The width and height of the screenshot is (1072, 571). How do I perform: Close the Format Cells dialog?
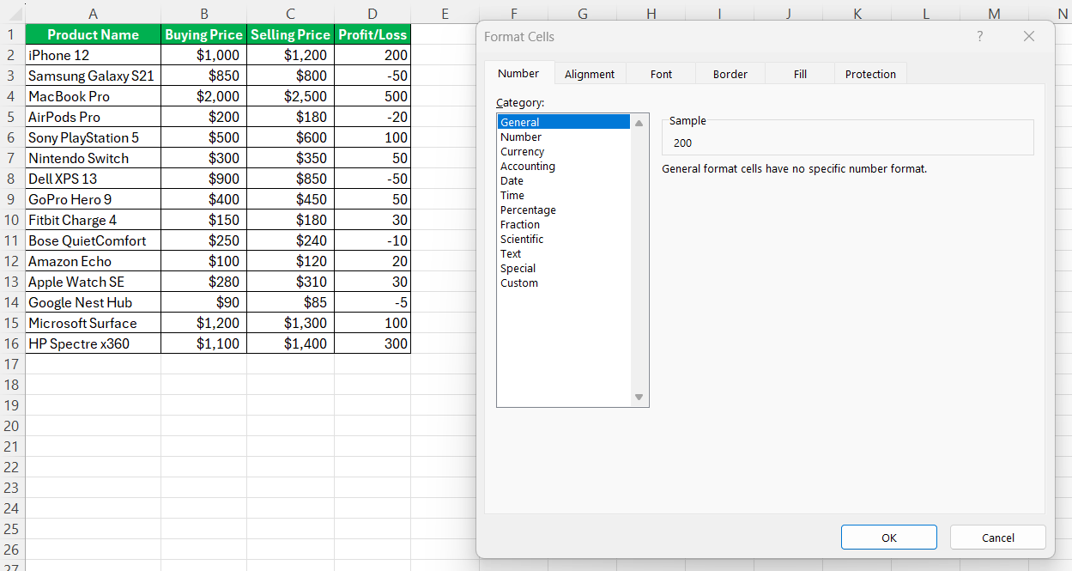coord(1029,36)
